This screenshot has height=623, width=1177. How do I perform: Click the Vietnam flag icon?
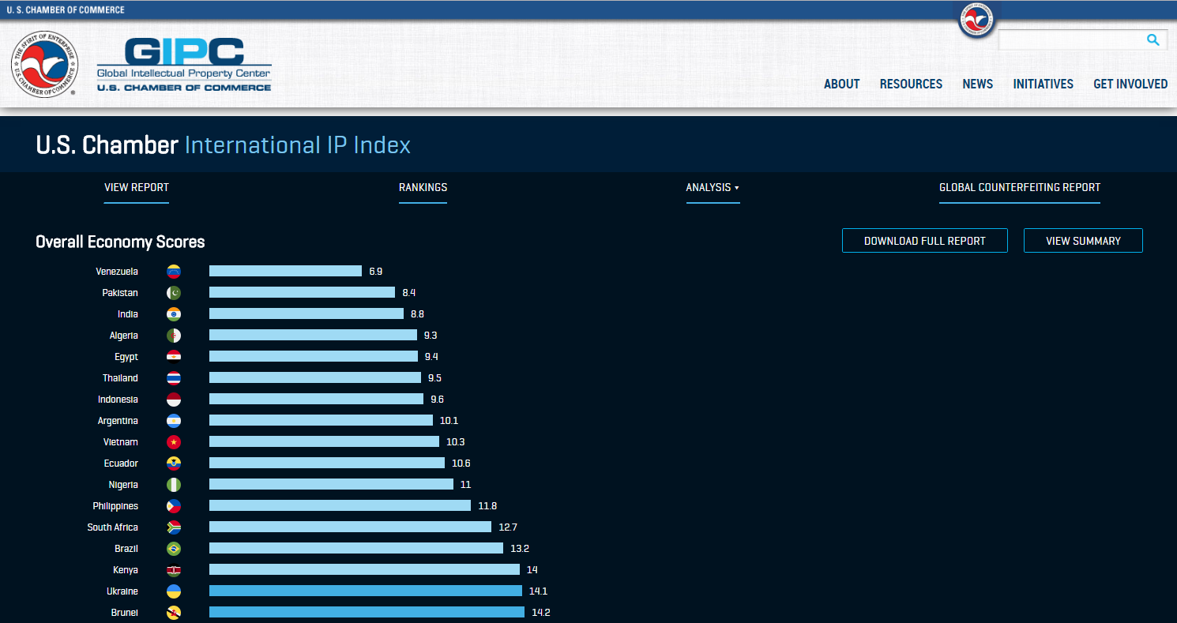pos(174,442)
